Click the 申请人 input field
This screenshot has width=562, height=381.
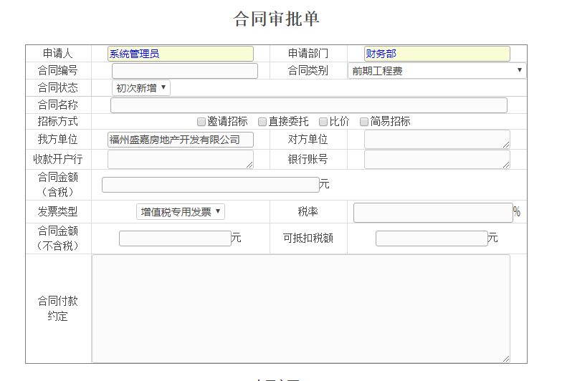[181, 54]
